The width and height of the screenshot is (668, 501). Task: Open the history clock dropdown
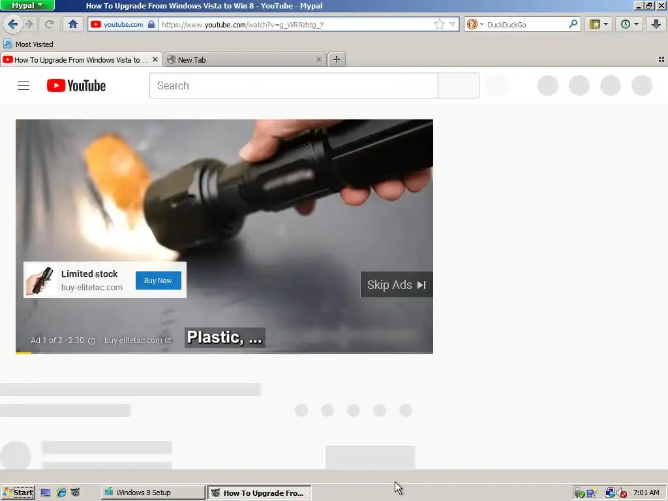pos(630,24)
